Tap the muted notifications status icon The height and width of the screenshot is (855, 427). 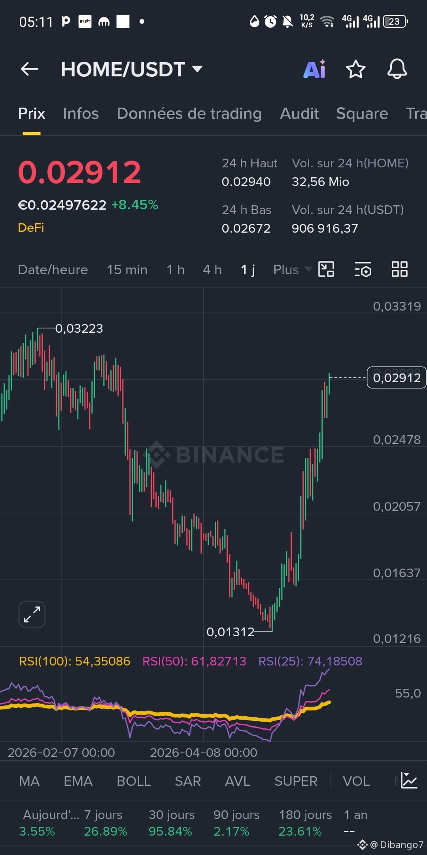pyautogui.click(x=288, y=21)
